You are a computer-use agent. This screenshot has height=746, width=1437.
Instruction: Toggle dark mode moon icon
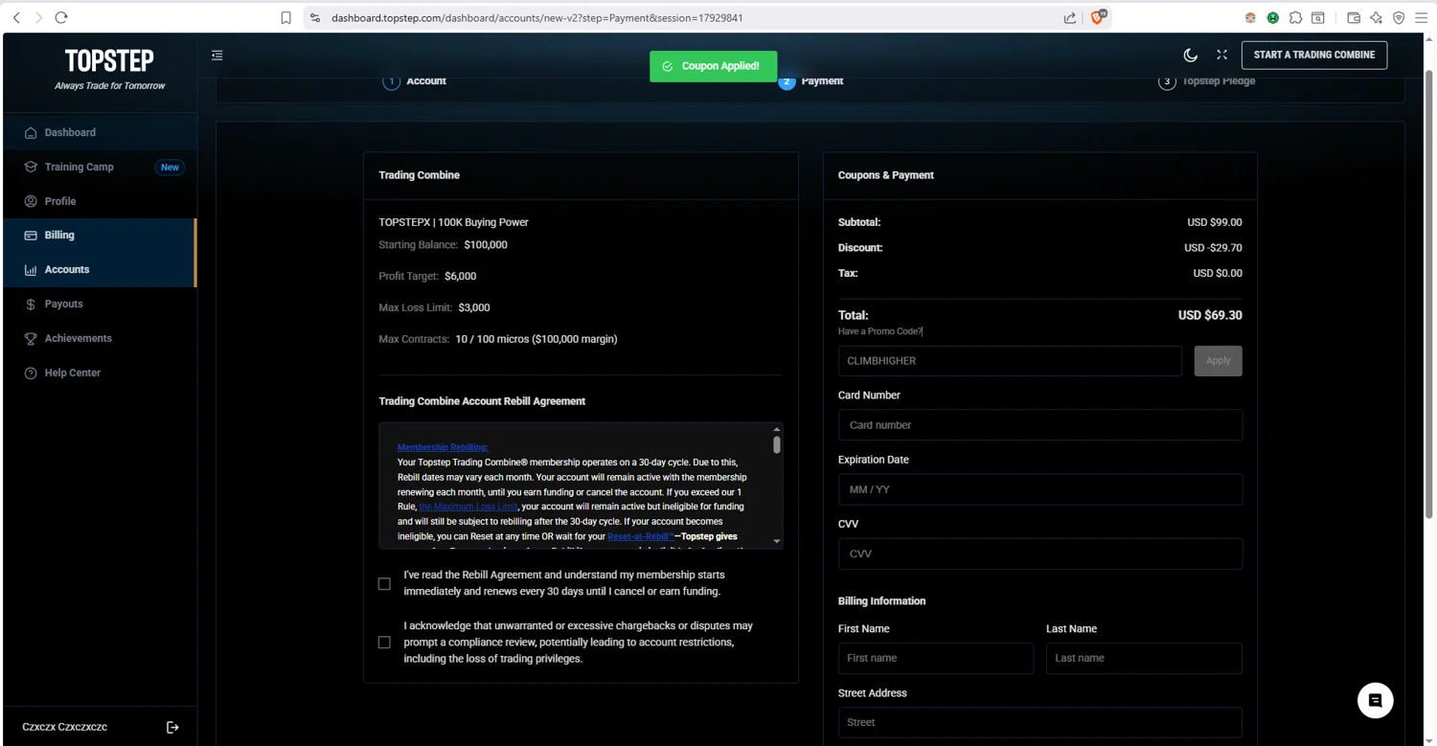[1191, 56]
